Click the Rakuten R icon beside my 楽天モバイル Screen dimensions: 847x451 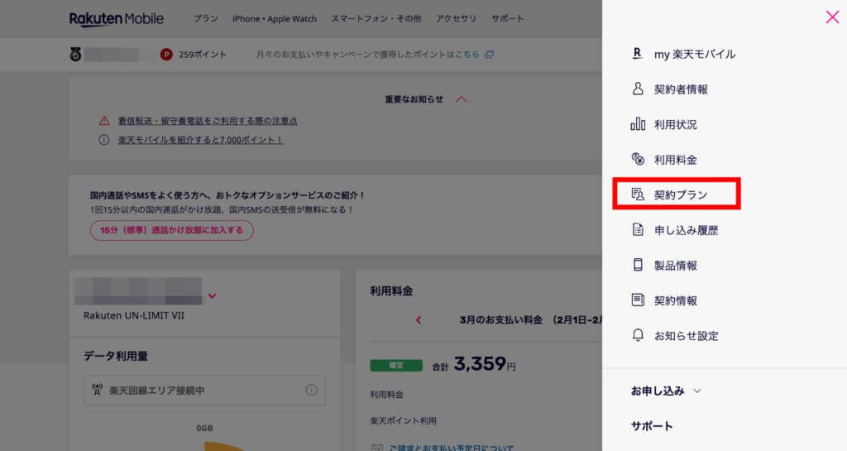click(x=638, y=54)
